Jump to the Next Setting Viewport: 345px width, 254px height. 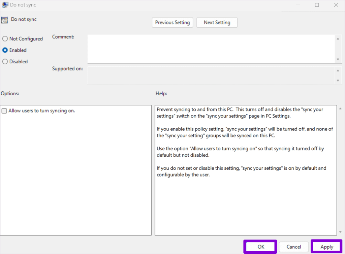pyautogui.click(x=217, y=23)
